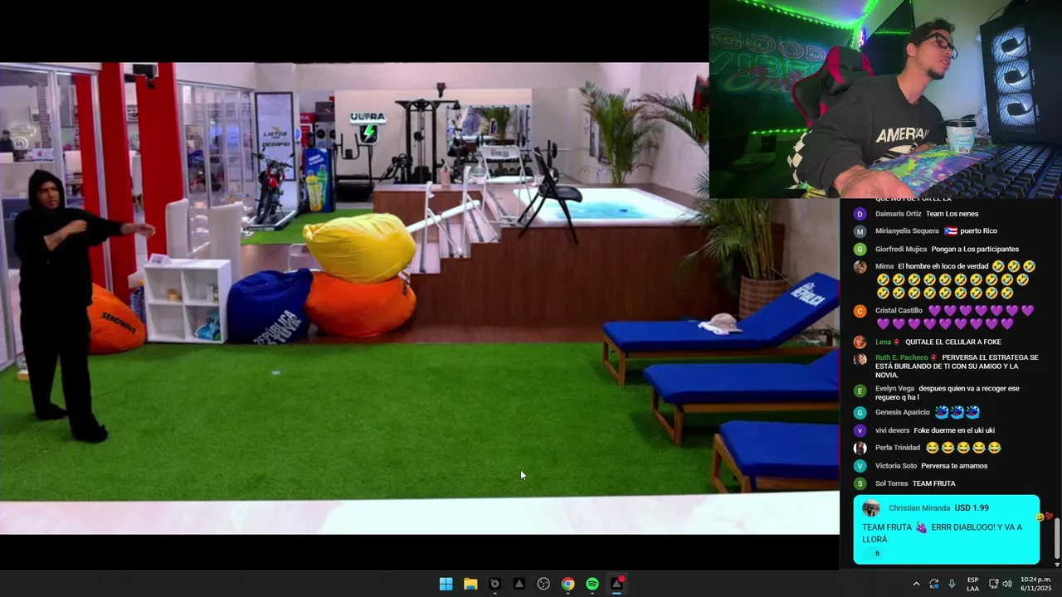Open the Windows Start menu
The height and width of the screenshot is (597, 1062).
click(x=446, y=584)
